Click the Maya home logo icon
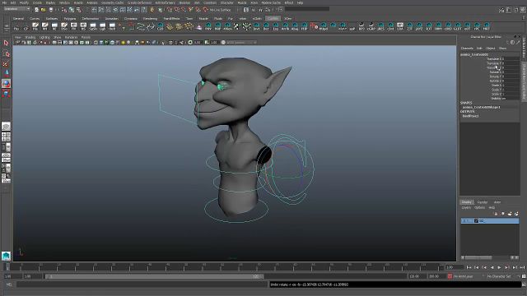 pos(6,256)
